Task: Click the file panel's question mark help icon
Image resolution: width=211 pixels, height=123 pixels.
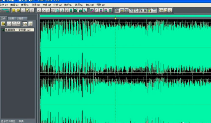Action: point(31,24)
